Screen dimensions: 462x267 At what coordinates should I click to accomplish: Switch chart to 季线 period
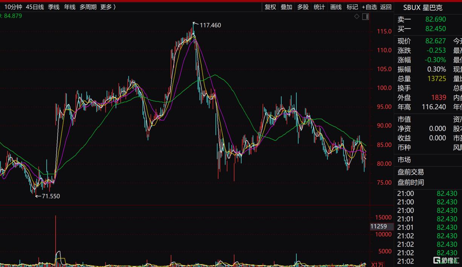54,7
